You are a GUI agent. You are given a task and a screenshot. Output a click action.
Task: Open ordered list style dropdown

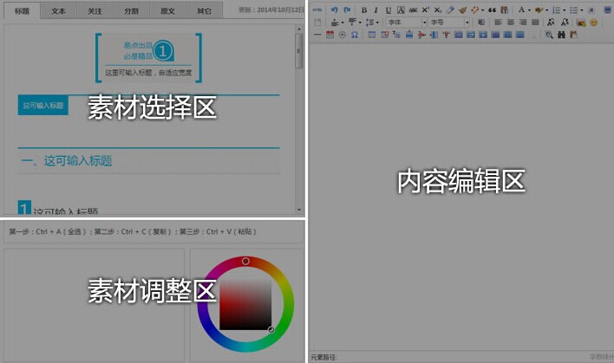click(565, 10)
